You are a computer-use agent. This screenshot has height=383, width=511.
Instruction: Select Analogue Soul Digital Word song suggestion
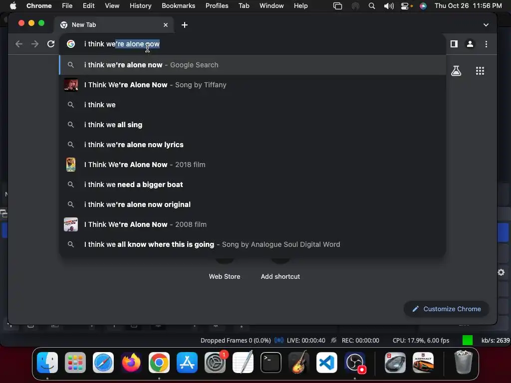253,244
